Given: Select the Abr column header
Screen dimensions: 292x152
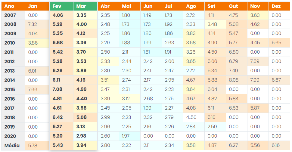Looking at the screenshot, I should (x=108, y=6).
